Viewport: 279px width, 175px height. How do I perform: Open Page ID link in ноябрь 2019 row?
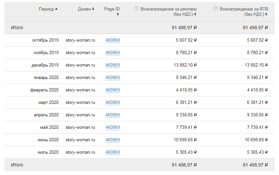coord(113,53)
